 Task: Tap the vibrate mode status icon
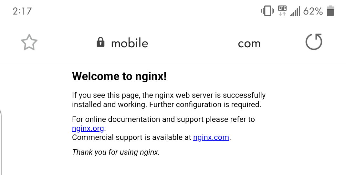(268, 11)
